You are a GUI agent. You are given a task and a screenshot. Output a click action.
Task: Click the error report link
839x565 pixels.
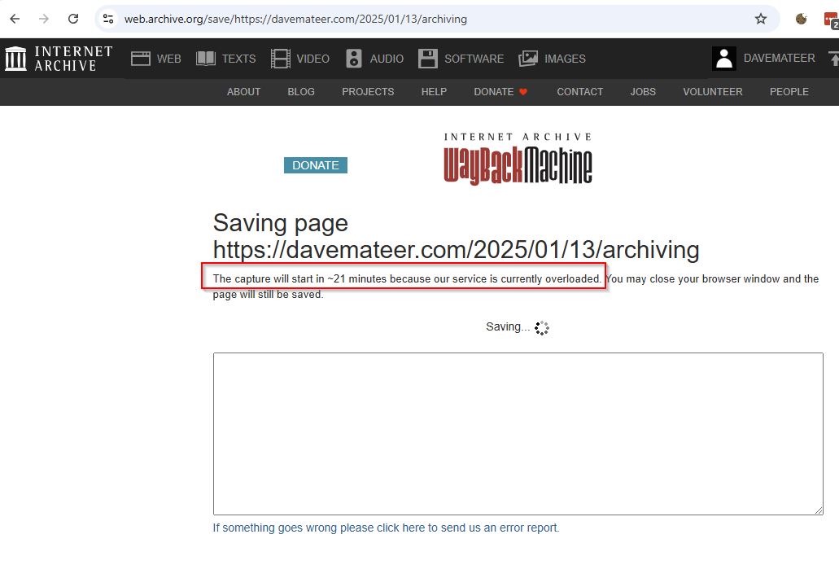[386, 528]
